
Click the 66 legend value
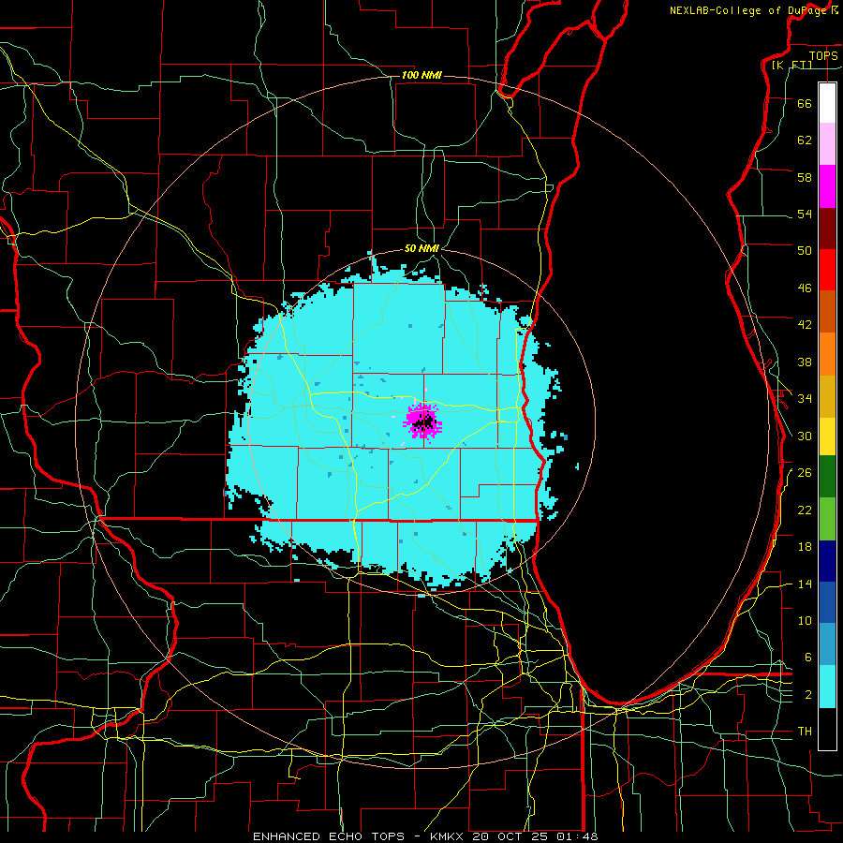tap(805, 103)
